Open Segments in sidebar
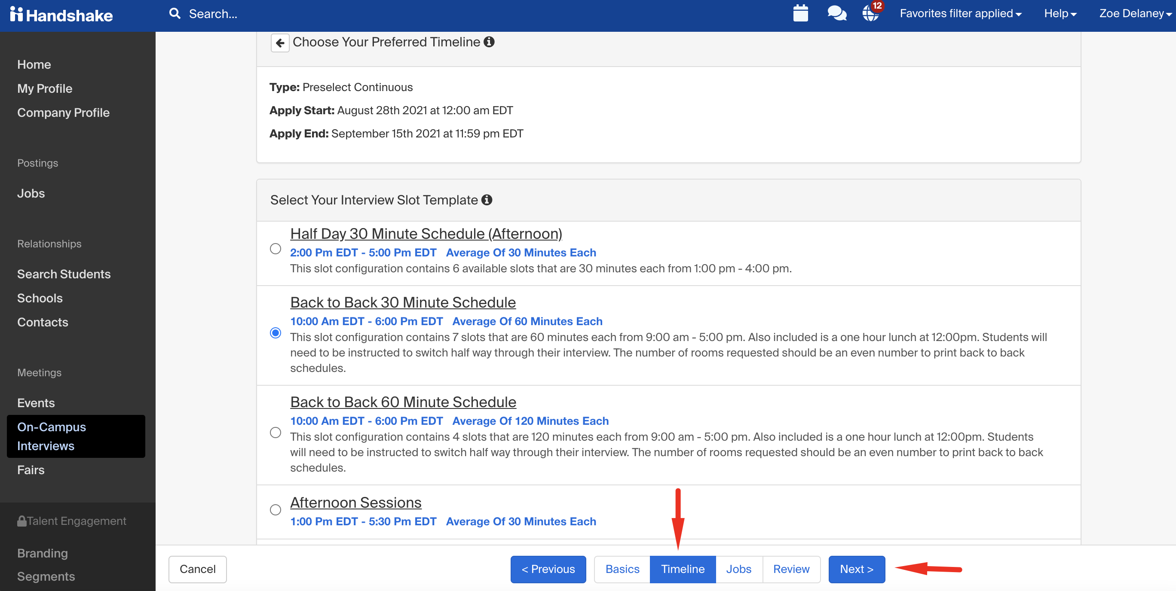The image size is (1176, 591). click(46, 577)
